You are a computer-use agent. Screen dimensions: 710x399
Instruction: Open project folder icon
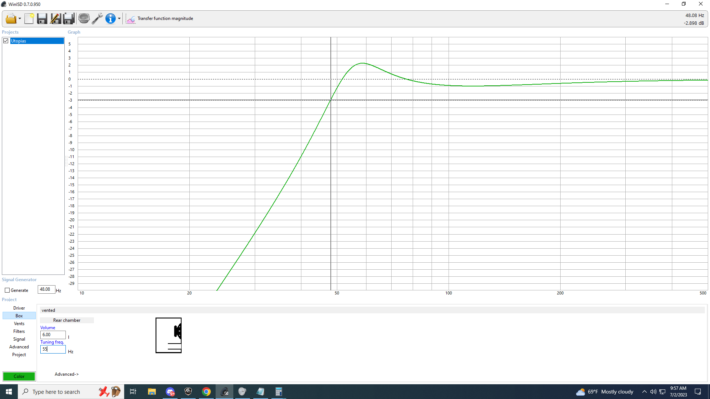click(11, 18)
